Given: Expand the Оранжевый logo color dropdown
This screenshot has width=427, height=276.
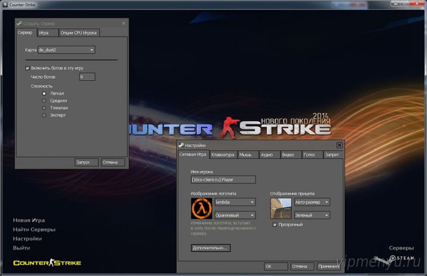Looking at the screenshot, I should [235, 215].
